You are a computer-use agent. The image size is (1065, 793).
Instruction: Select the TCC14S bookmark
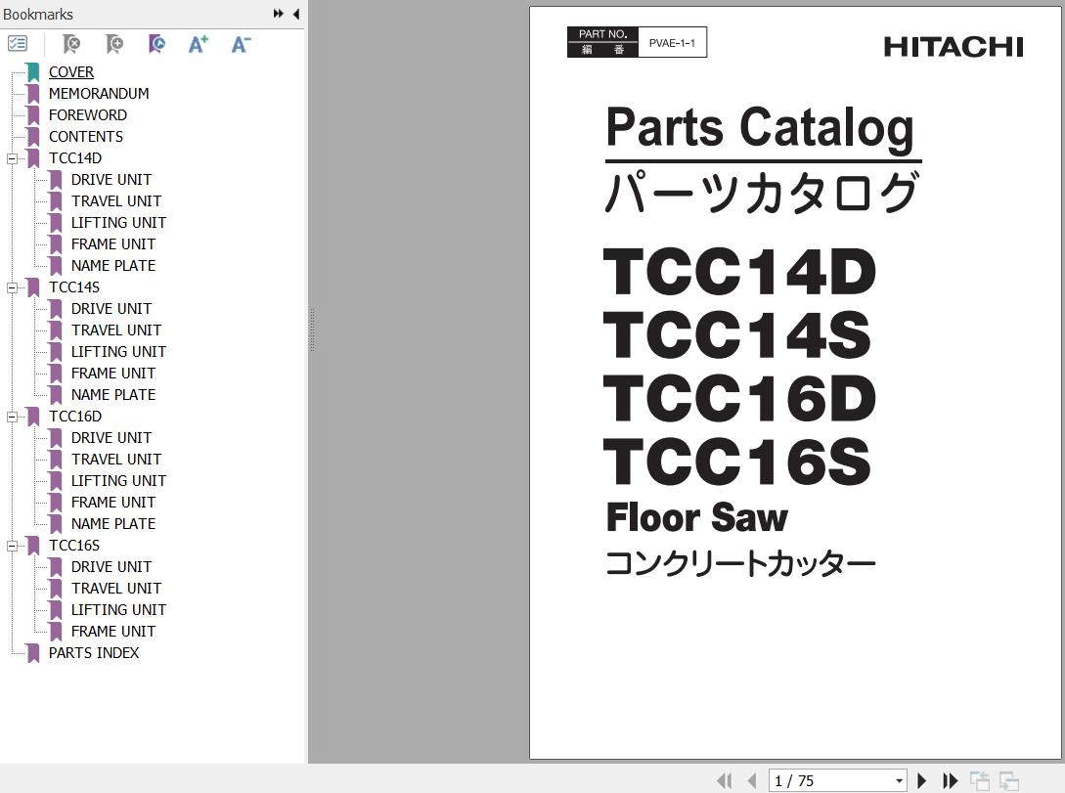coord(74,287)
